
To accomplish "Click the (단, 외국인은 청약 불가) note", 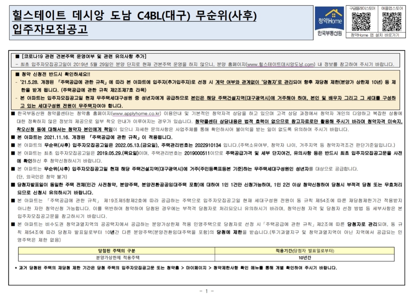I will [x=42, y=177].
